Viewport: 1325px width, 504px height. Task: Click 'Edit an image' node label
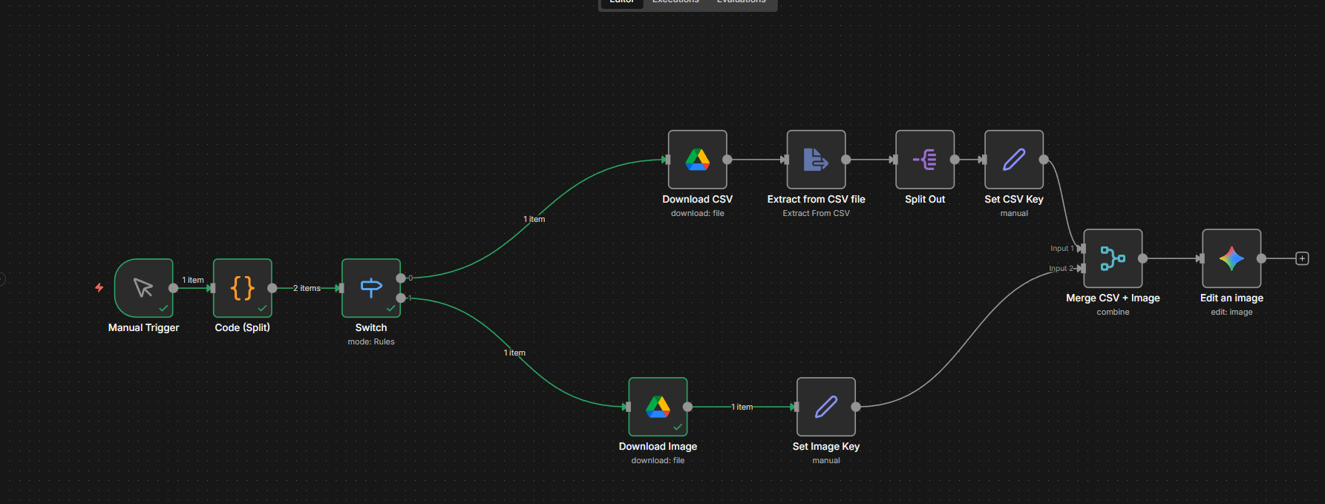[x=1231, y=298]
